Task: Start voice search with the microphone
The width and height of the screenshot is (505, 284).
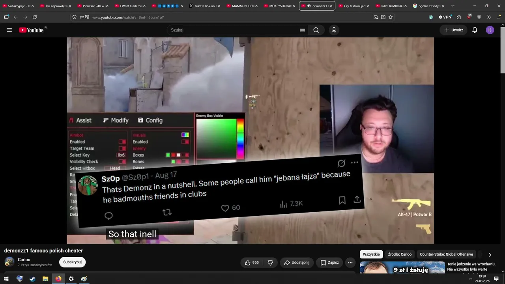Action: coord(334,30)
